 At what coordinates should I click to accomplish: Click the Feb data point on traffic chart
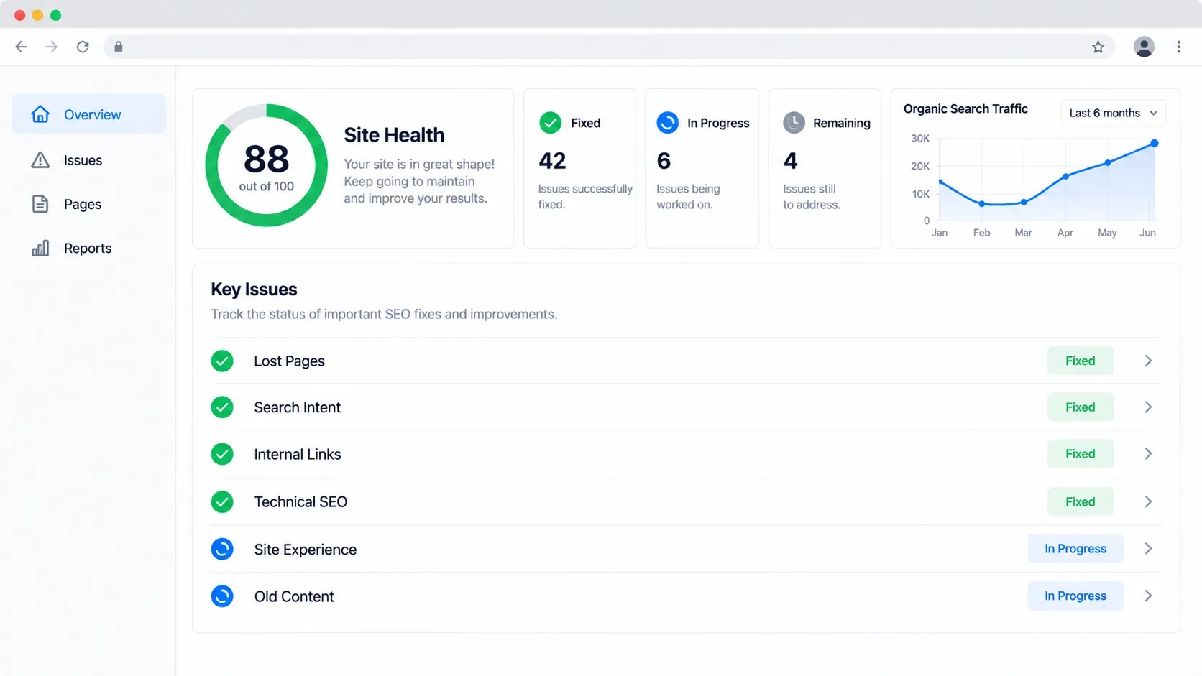[982, 204]
